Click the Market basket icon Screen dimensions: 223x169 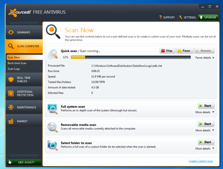11,121
